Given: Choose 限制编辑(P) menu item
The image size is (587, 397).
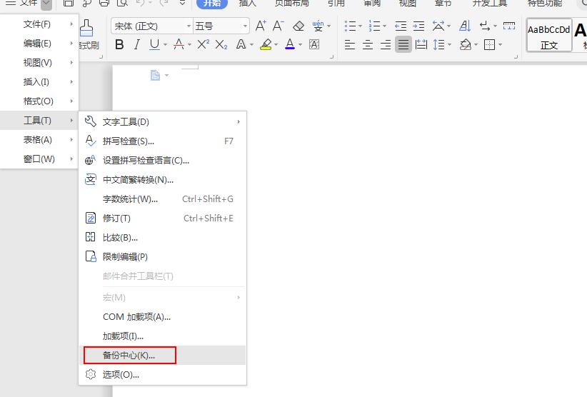Looking at the screenshot, I should [x=163, y=256].
